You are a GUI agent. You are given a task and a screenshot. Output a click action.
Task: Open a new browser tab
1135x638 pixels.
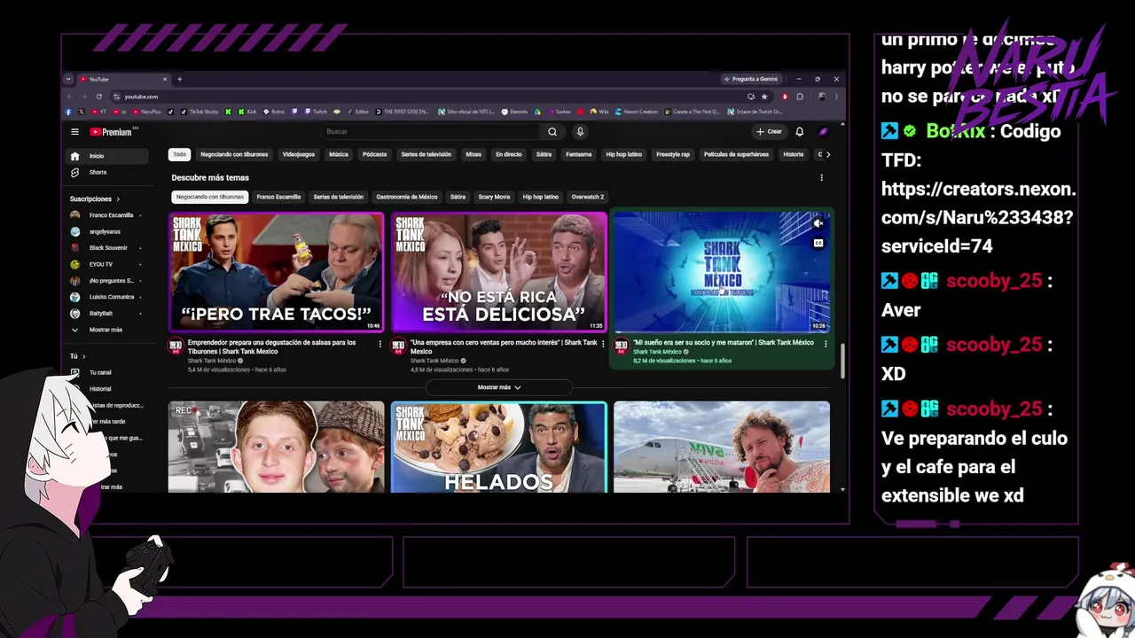point(179,79)
